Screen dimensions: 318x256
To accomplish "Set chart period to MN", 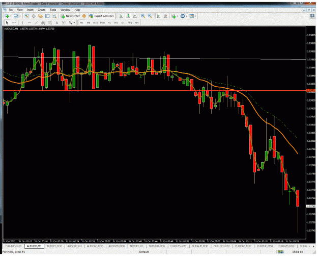I will pyautogui.click(x=137, y=23).
